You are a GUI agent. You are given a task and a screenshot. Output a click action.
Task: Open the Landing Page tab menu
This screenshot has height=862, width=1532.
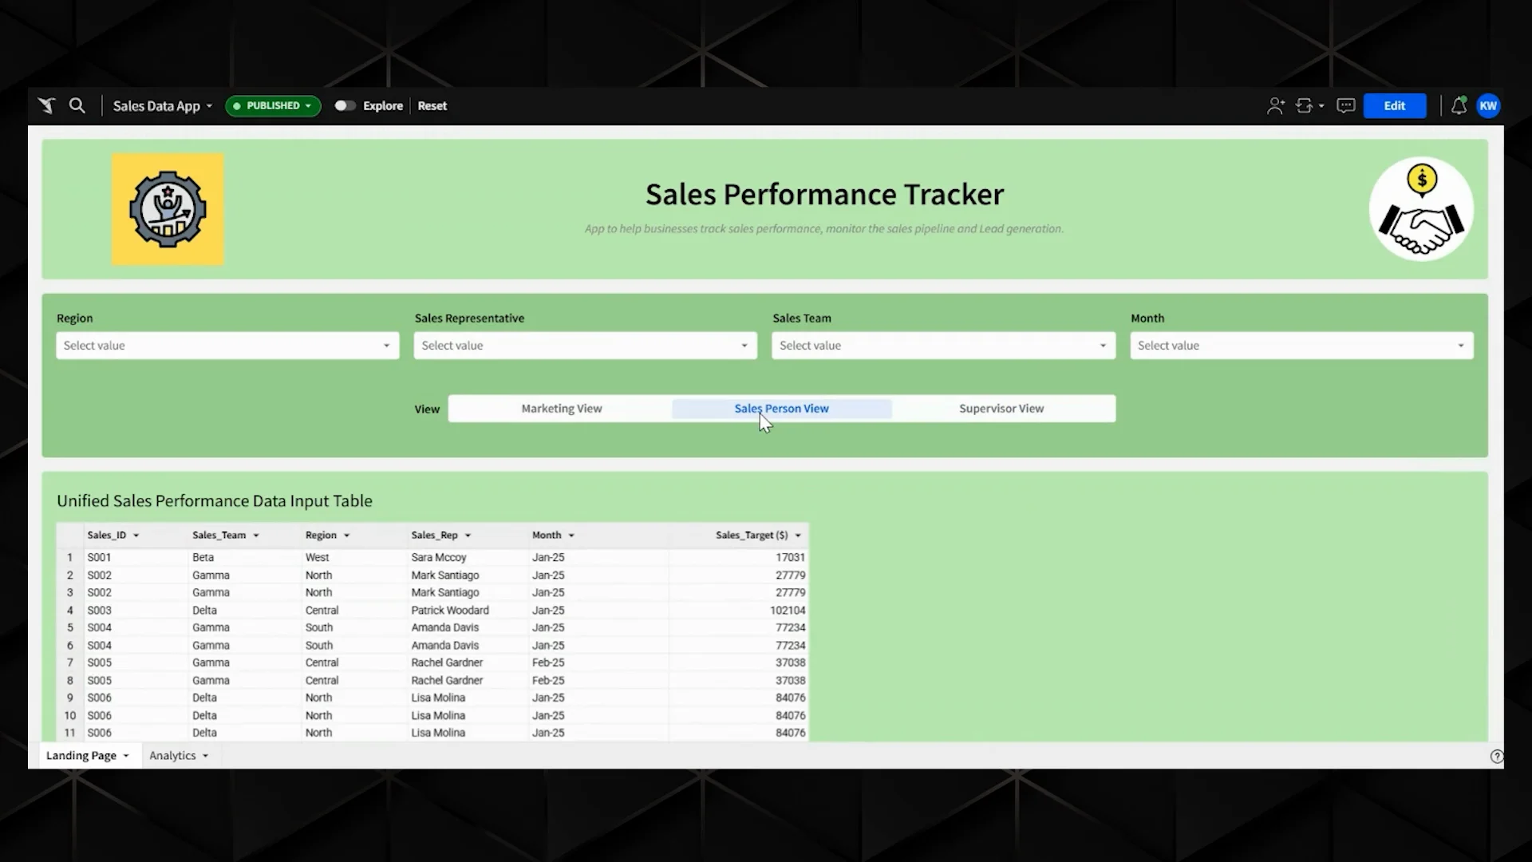pyautogui.click(x=126, y=755)
